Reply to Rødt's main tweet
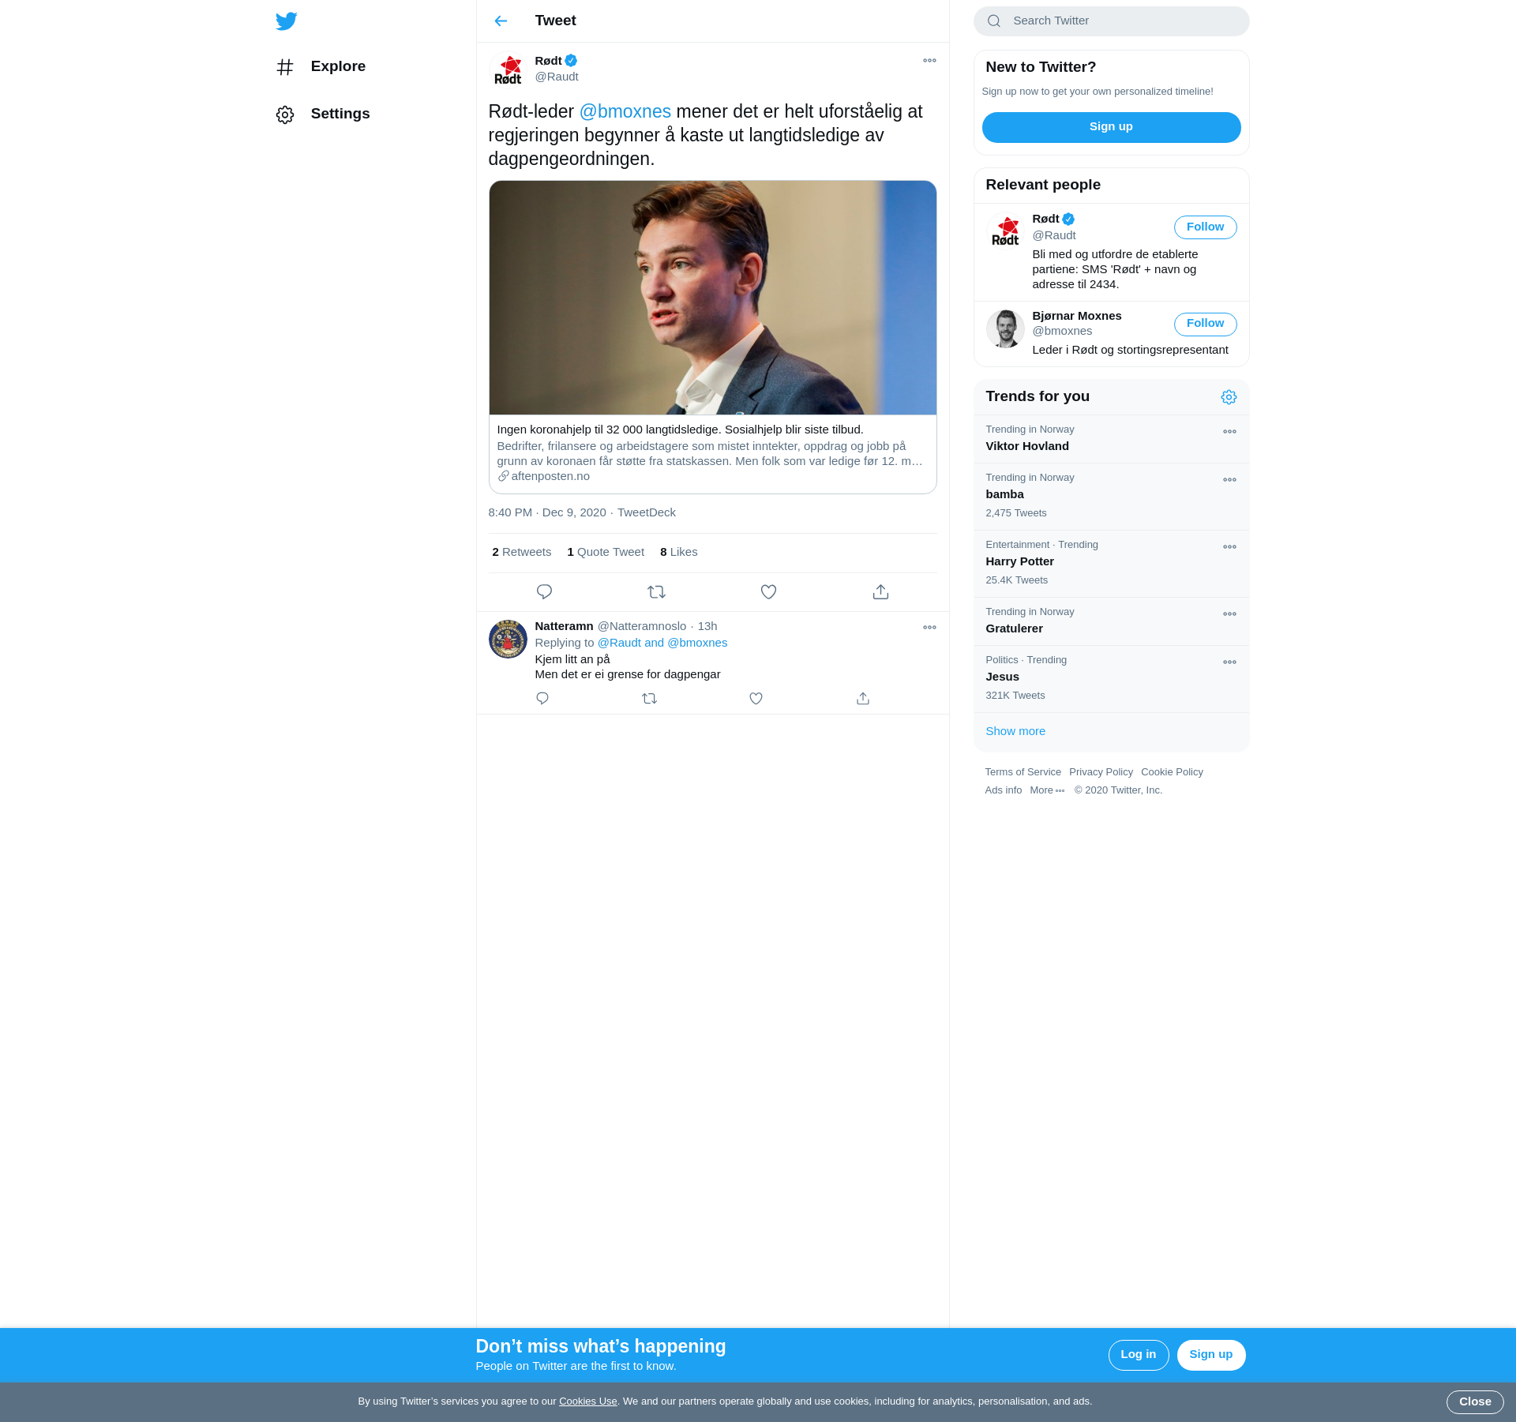Screen dimensions: 1516x1422 (x=544, y=592)
